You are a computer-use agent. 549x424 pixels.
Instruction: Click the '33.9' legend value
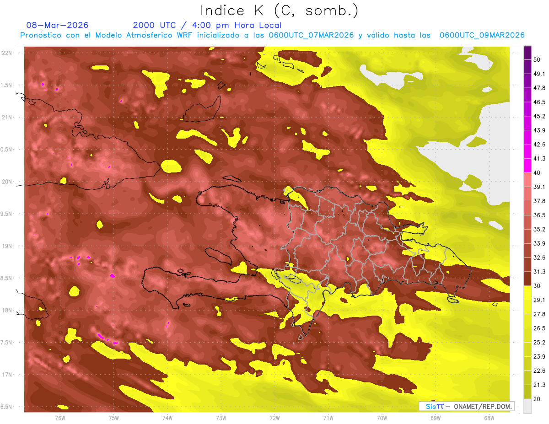click(x=539, y=243)
